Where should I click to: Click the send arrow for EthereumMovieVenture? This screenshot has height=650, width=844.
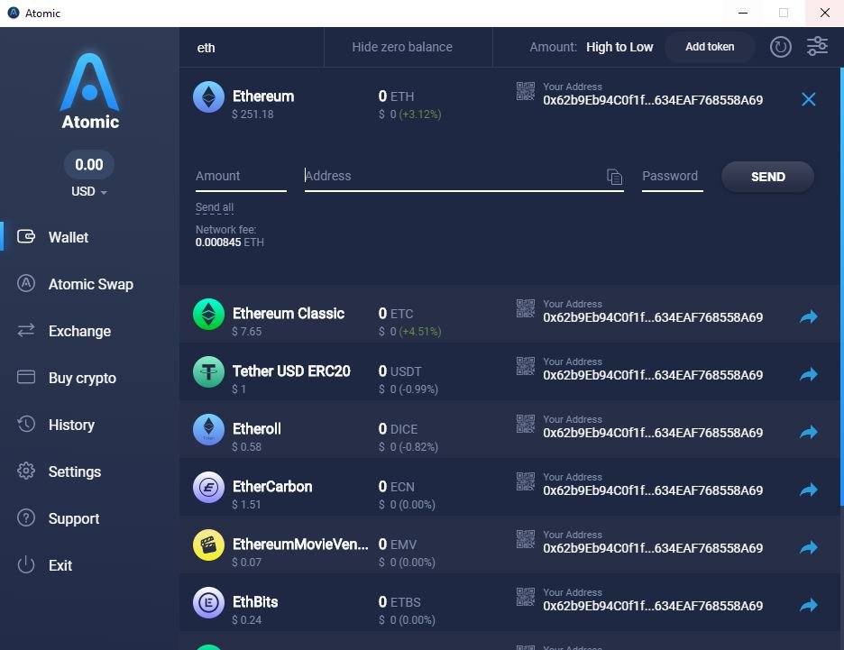tap(809, 547)
